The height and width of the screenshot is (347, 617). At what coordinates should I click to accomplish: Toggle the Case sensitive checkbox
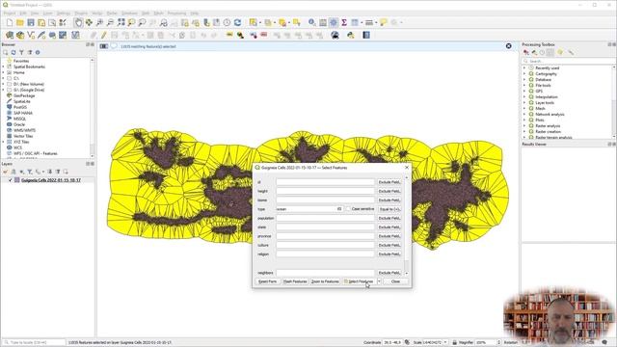pos(348,209)
